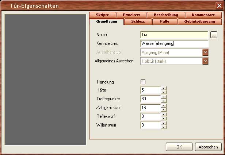The width and height of the screenshot is (225, 155).
Task: Decrease the Reflexwurf spinner value
Action: [x=164, y=119]
